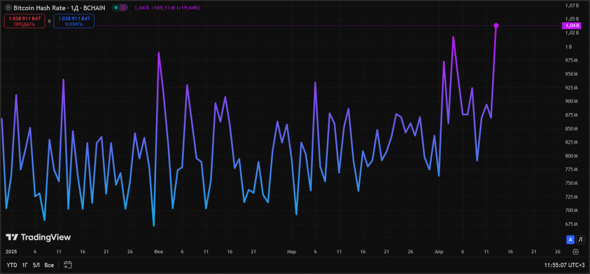Select the 1Г time range
This screenshot has width=590, height=274.
coord(25,265)
